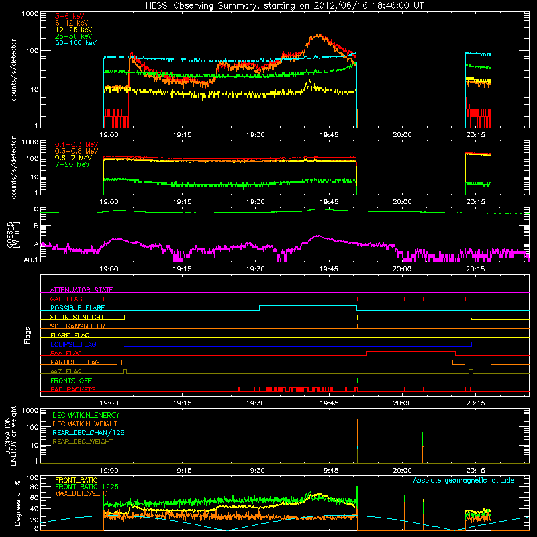Viewport: 537px width, 537px height.
Task: Click the GOES15 W m-2 axis label
Action: 13,234
